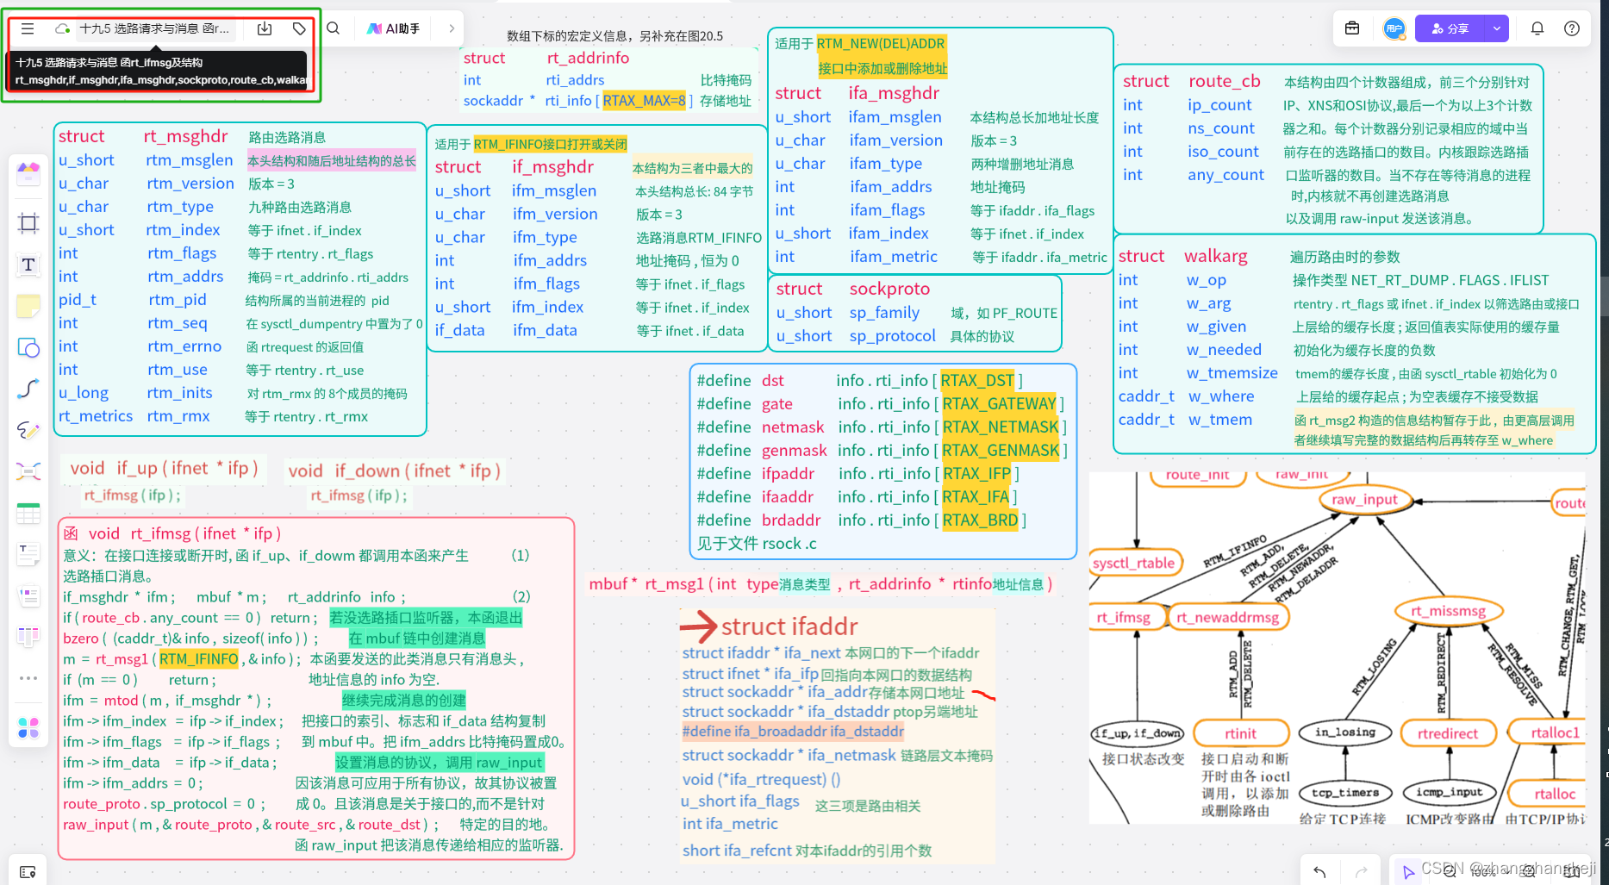Select the sticky note tool
Image resolution: width=1609 pixels, height=885 pixels.
coord(28,306)
